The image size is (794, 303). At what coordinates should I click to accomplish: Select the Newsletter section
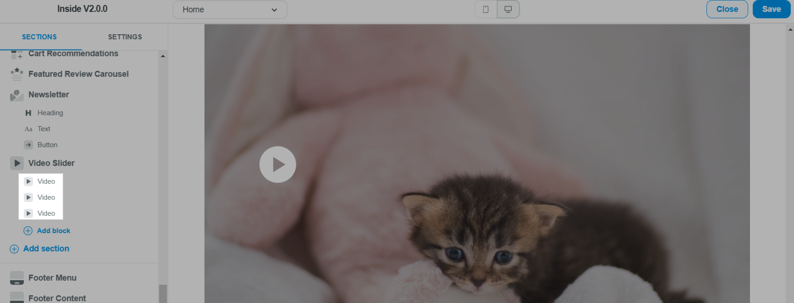(49, 95)
